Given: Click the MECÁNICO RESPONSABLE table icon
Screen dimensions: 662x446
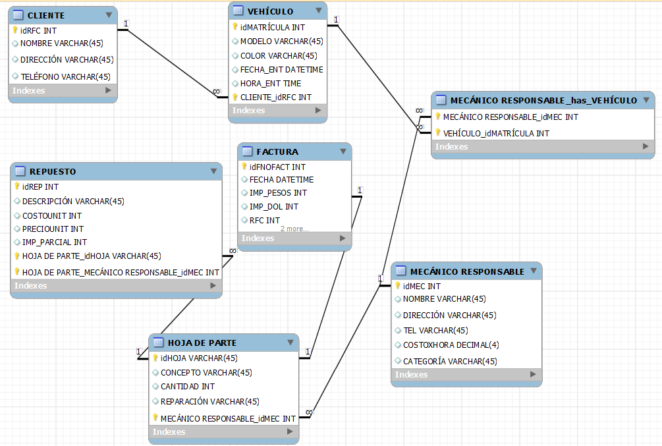Looking at the screenshot, I should pyautogui.click(x=401, y=271).
